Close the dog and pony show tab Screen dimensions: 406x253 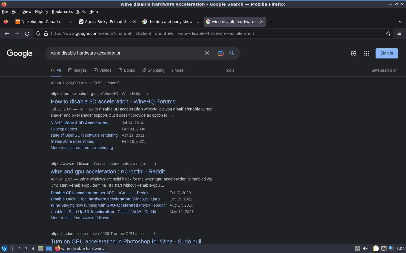198,22
